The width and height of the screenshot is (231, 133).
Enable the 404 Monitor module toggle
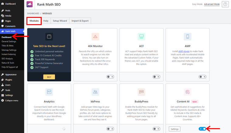point(110,77)
